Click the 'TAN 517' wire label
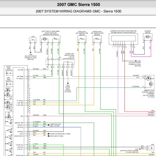The image size is (156, 156). (x=39, y=104)
